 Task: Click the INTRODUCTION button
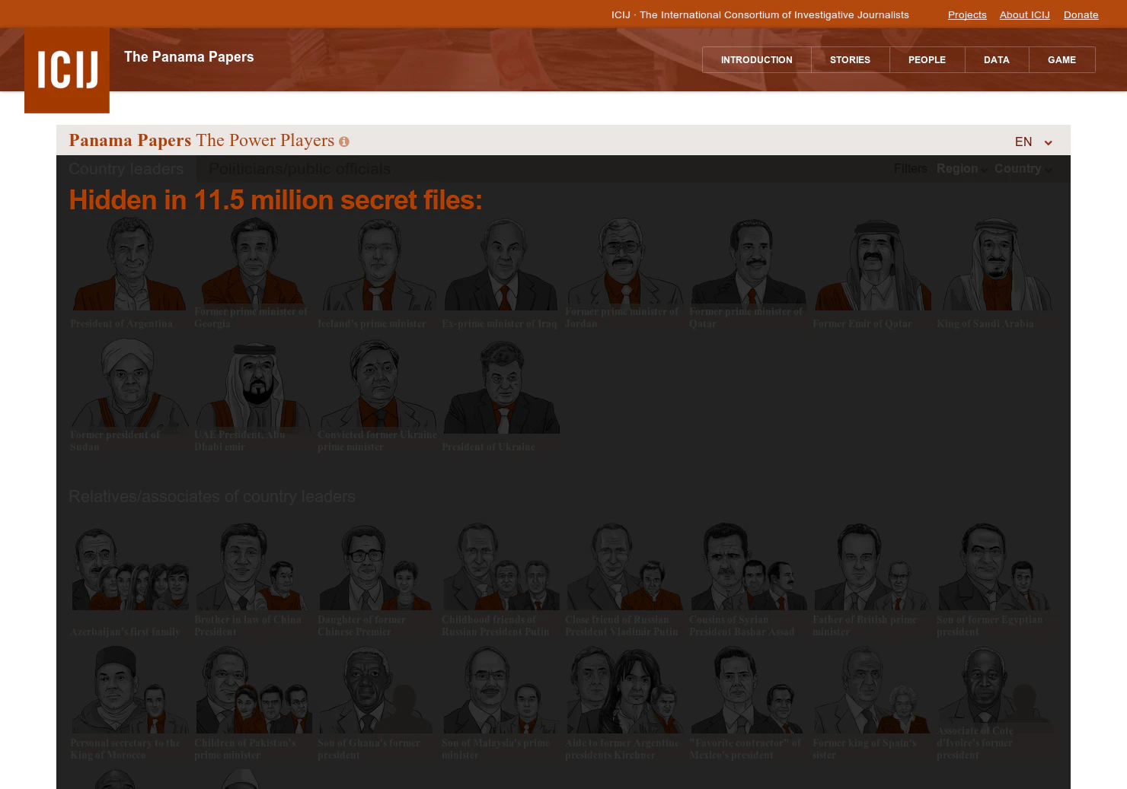[756, 59]
